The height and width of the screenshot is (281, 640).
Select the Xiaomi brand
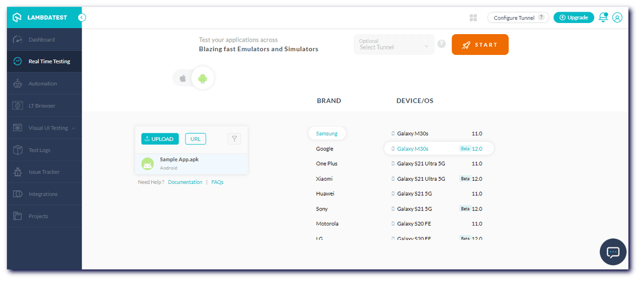tap(324, 179)
